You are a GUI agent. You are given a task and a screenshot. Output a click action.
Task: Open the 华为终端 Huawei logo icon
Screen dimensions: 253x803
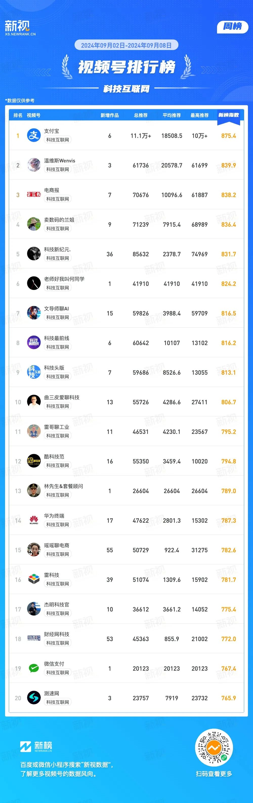click(x=34, y=520)
